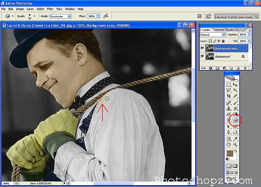This screenshot has height=187, width=261.
Task: Open status bar Doc info arrow
Action: (x=64, y=183)
